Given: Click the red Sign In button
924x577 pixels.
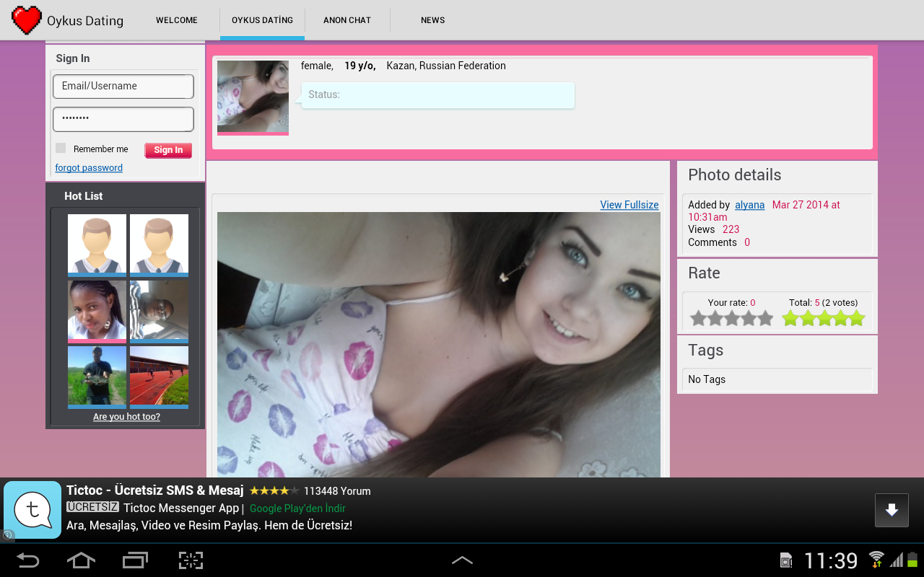Looking at the screenshot, I should tap(168, 150).
